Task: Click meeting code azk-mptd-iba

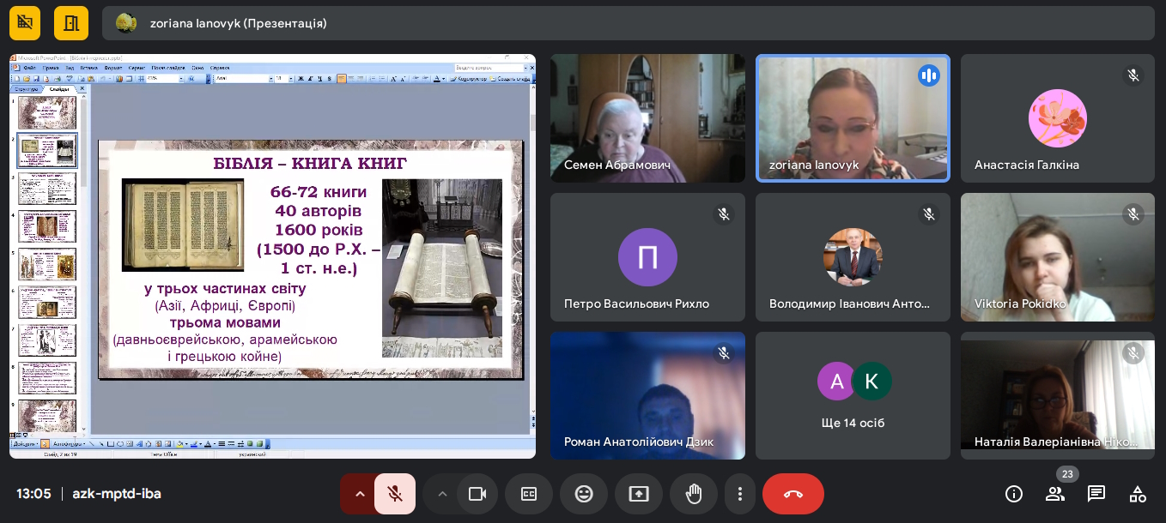Action: 117,494
